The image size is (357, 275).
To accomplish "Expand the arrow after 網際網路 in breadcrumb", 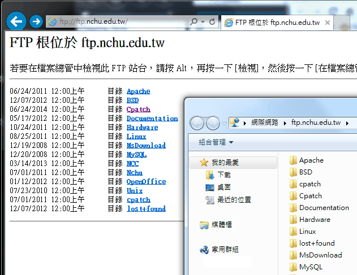I will coord(285,123).
